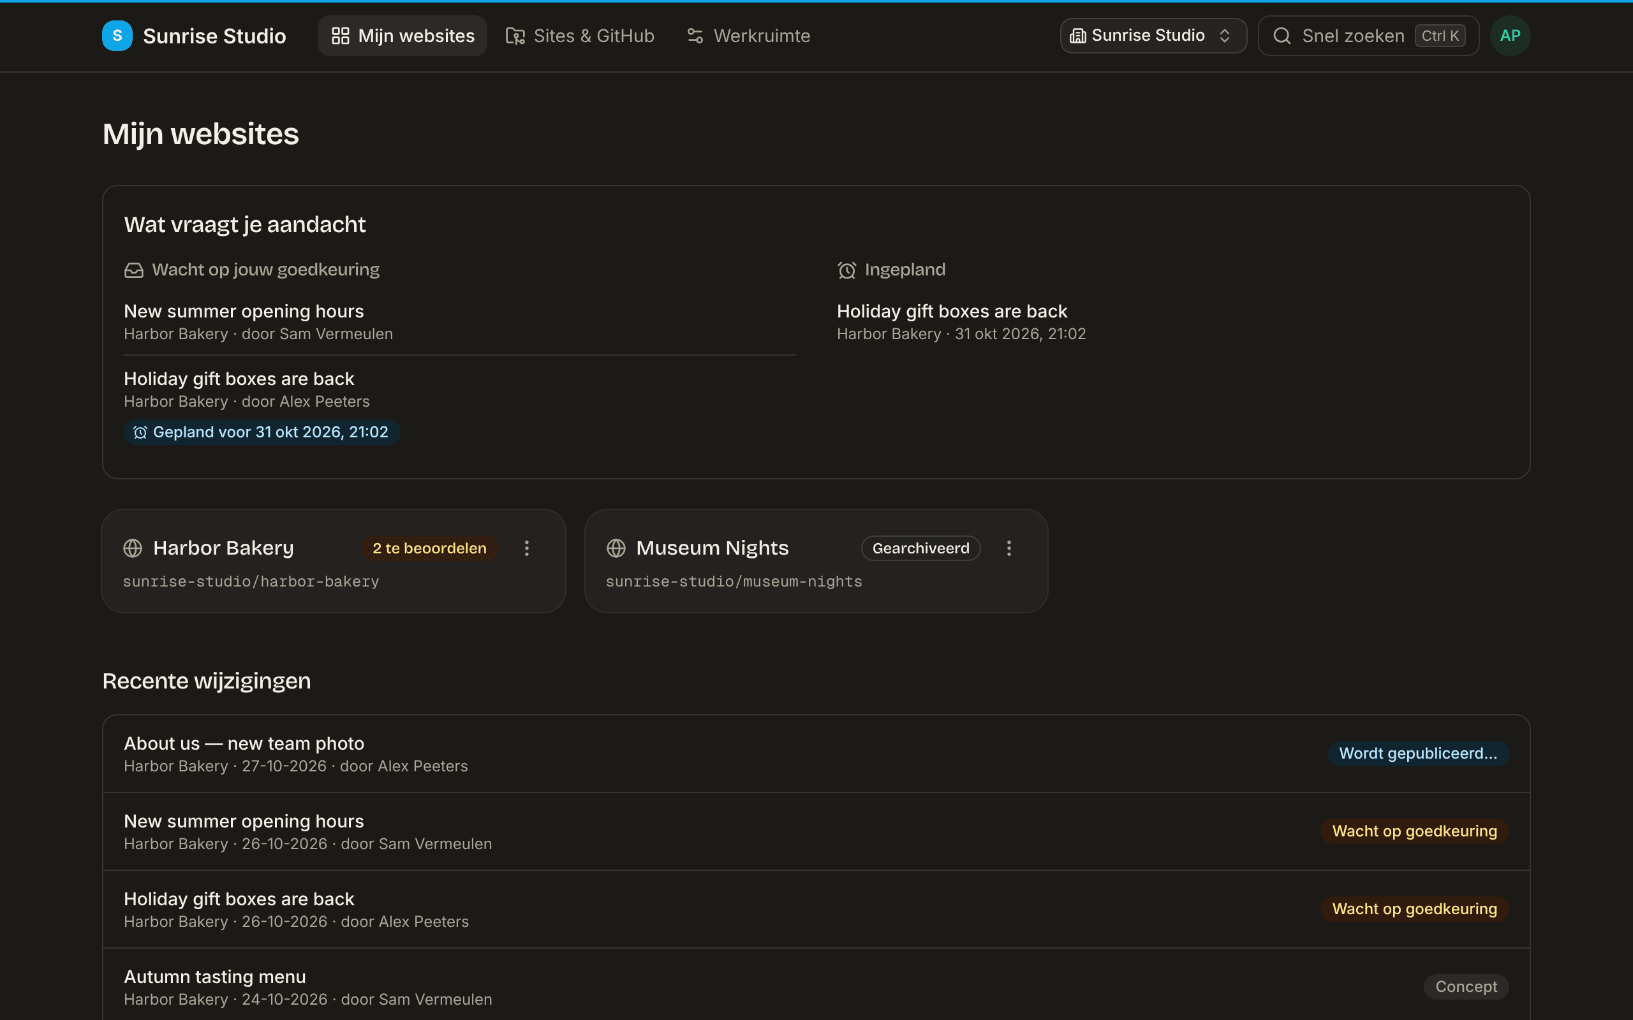Image resolution: width=1633 pixels, height=1020 pixels.
Task: Go to the Werkruimte tab
Action: (748, 36)
